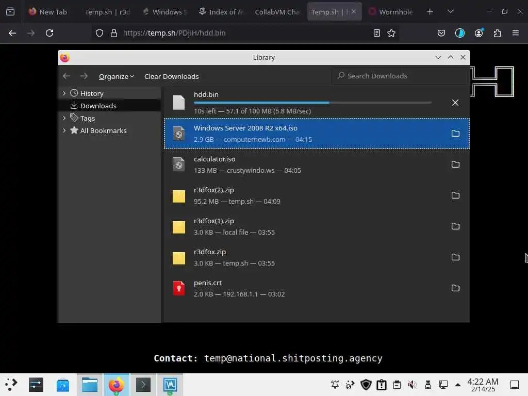Image resolution: width=528 pixels, height=396 pixels.
Task: Show hidden system tray icons arrow
Action: [458, 385]
